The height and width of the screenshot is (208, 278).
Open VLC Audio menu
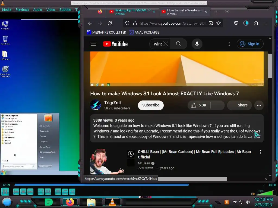coord(38,10)
